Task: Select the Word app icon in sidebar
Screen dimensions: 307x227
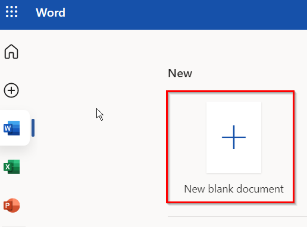Action: point(11,128)
